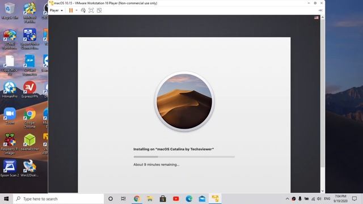Expand the dropdown arrow beside the pause button

(x=77, y=10)
